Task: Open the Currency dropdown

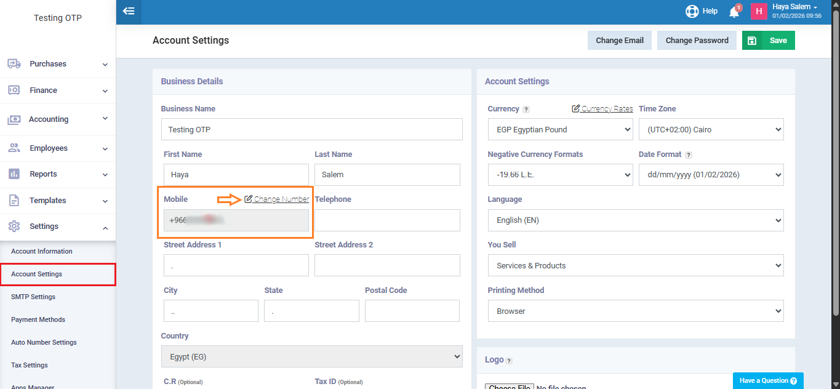Action: tap(560, 130)
